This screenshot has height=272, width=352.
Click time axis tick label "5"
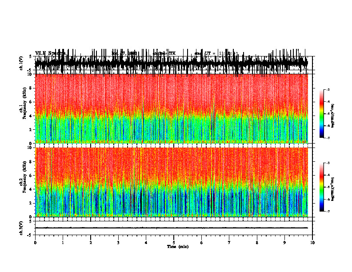tap(174, 243)
